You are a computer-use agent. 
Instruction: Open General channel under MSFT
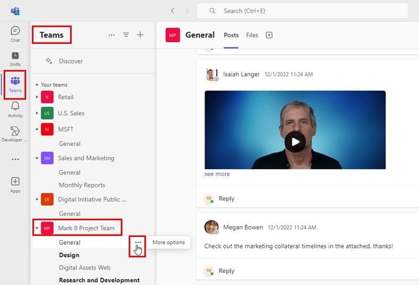[x=70, y=144]
